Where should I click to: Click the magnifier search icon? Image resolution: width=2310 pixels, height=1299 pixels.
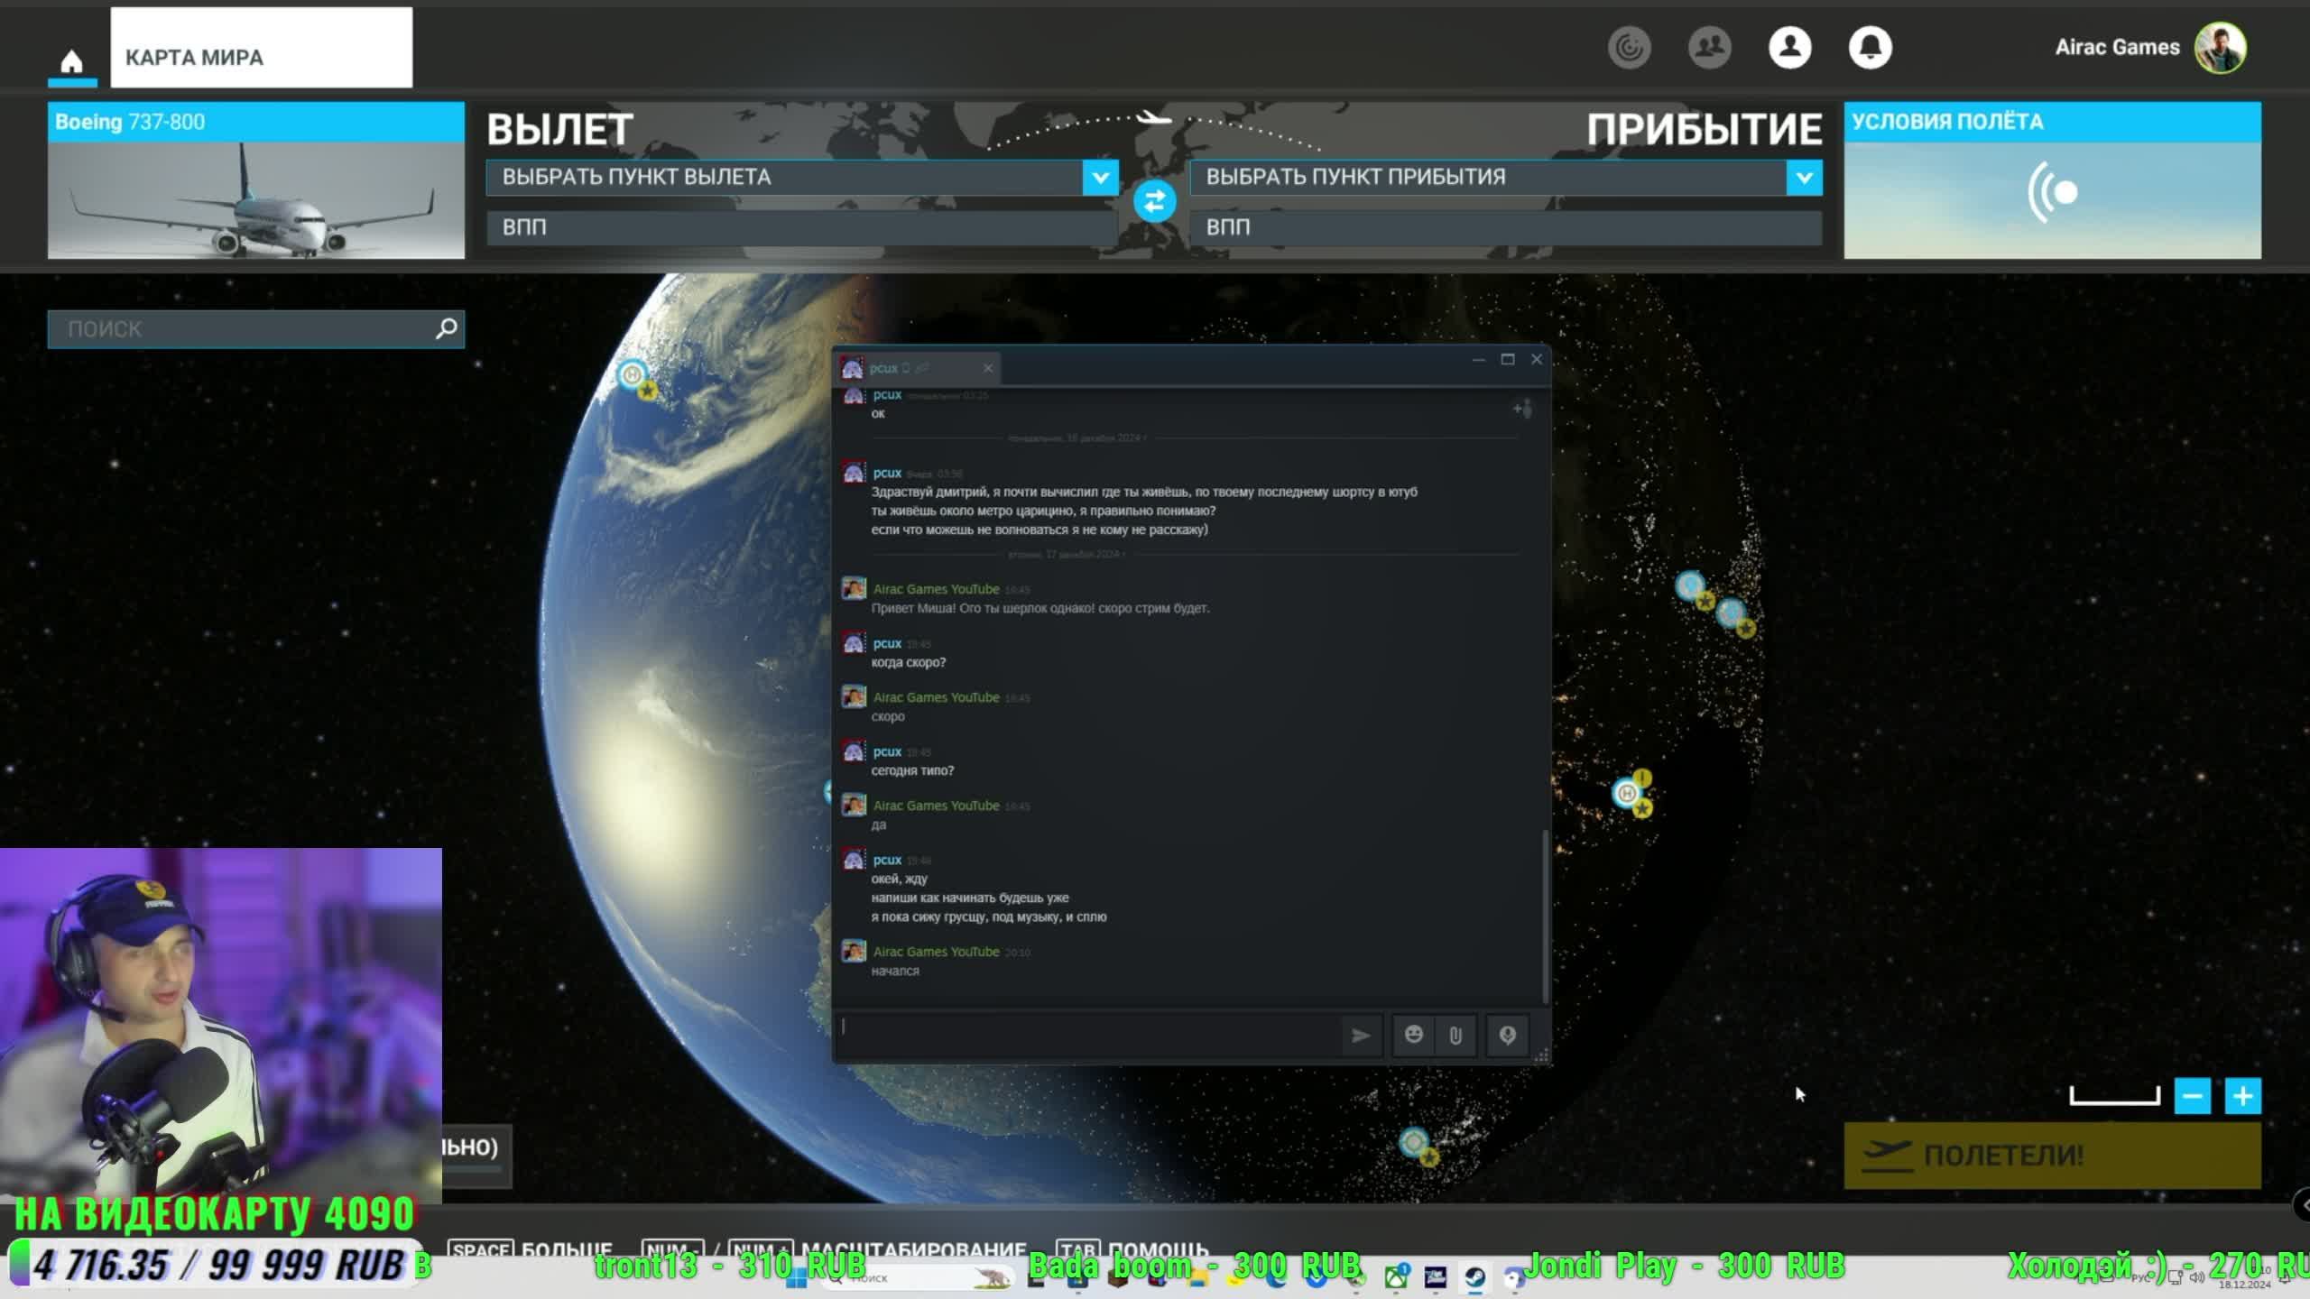(x=446, y=328)
